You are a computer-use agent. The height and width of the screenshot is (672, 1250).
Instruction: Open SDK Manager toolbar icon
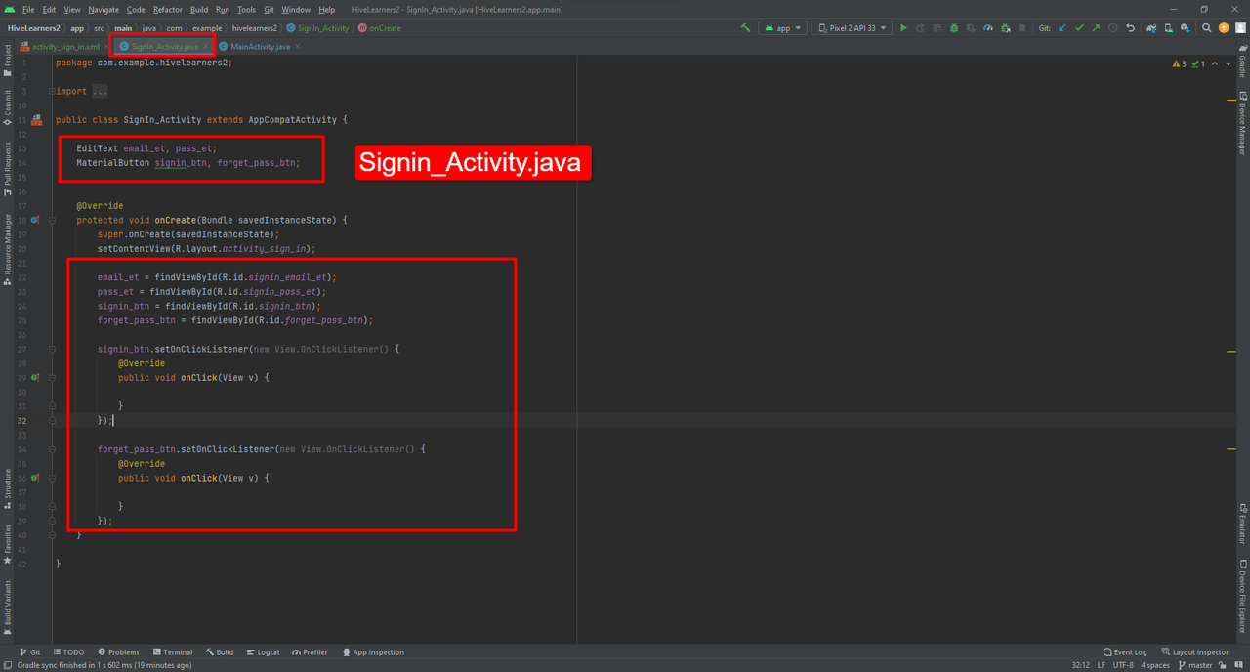[1186, 28]
